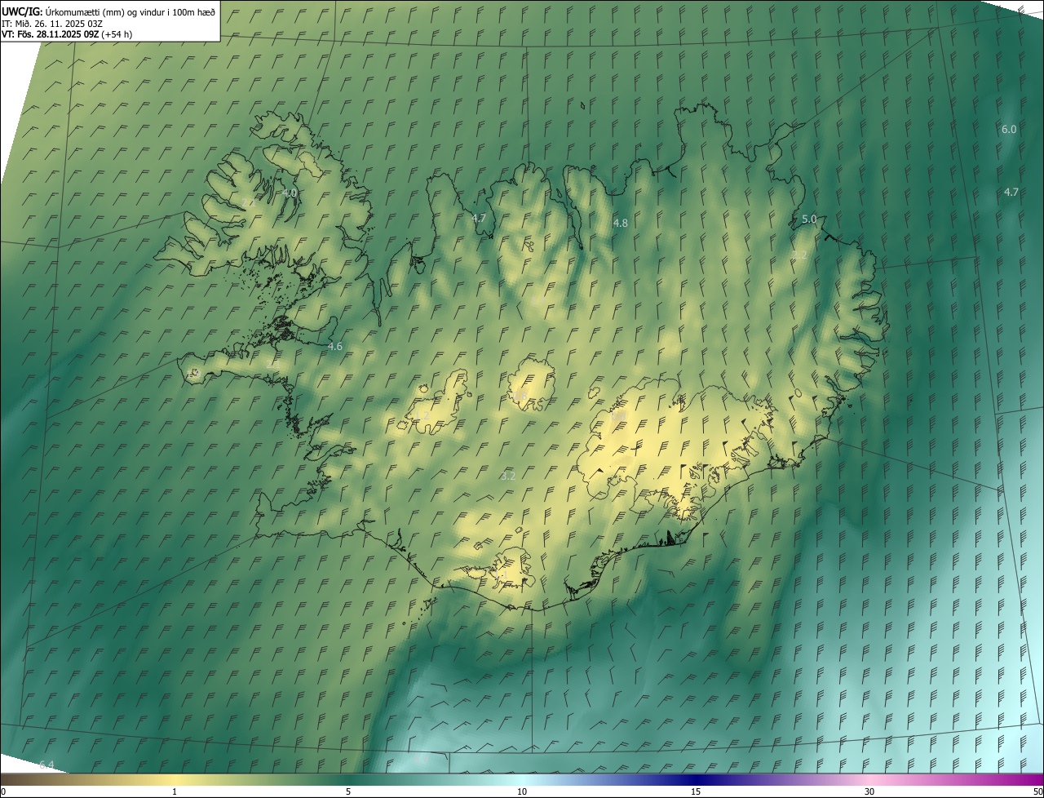Click the '4.6' value label near Breiðafjörður
The height and width of the screenshot is (798, 1044).
click(334, 346)
